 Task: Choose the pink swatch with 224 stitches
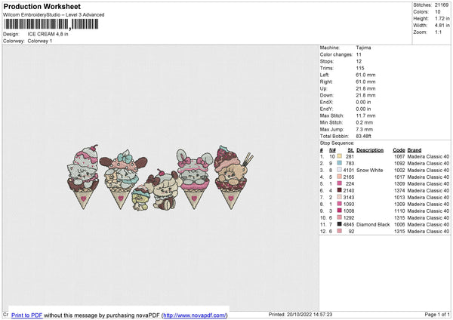tap(340, 183)
